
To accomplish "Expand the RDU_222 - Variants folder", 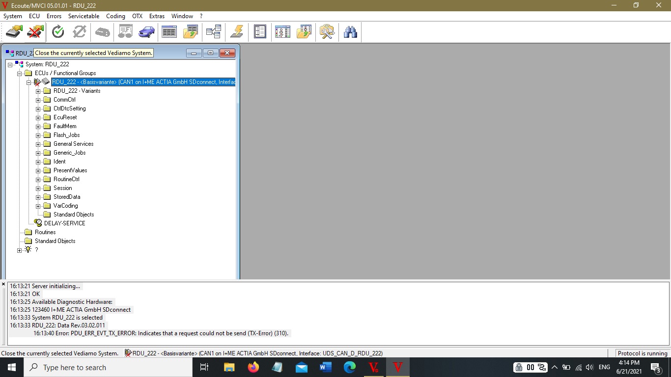I will tap(38, 91).
